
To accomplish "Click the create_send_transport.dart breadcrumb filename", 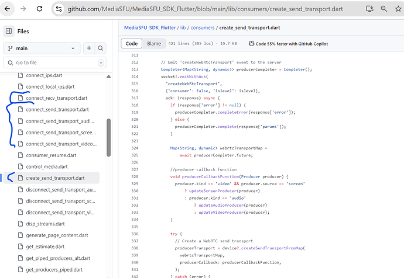I will [x=249, y=28].
